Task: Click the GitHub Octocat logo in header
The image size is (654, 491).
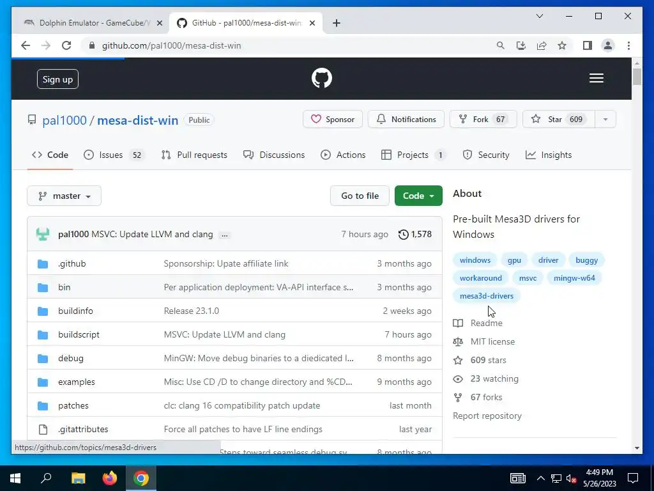Action: (322, 78)
